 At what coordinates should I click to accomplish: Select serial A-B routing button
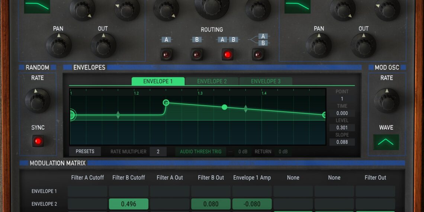228,54
